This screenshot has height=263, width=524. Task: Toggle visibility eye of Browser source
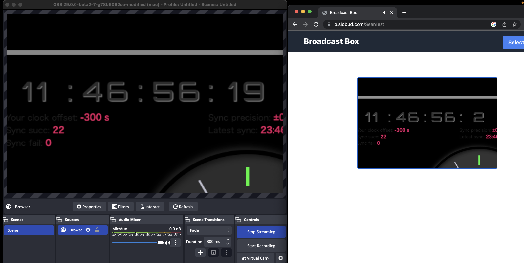(x=88, y=230)
